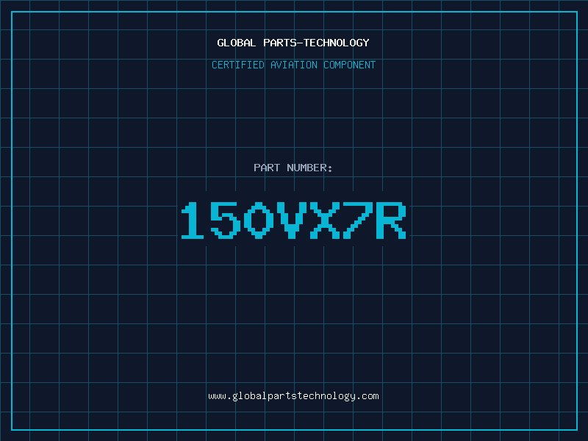Click the CERTIFIED AVIATION COMPONENT subtitle

click(293, 65)
